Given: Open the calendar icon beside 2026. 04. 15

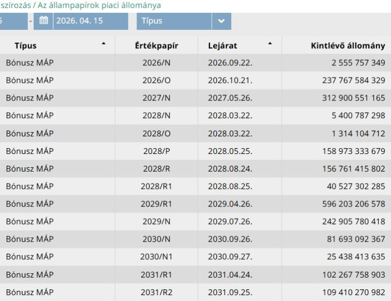Looking at the screenshot, I should 43,21.
